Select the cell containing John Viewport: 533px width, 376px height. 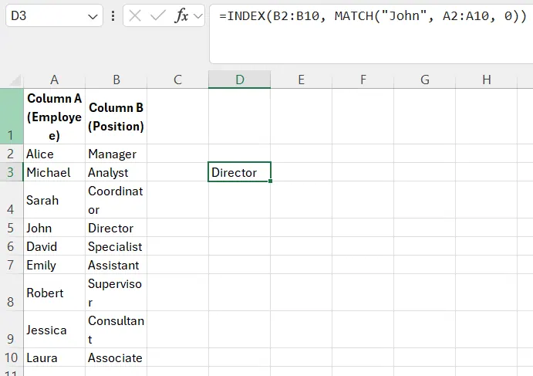[54, 228]
